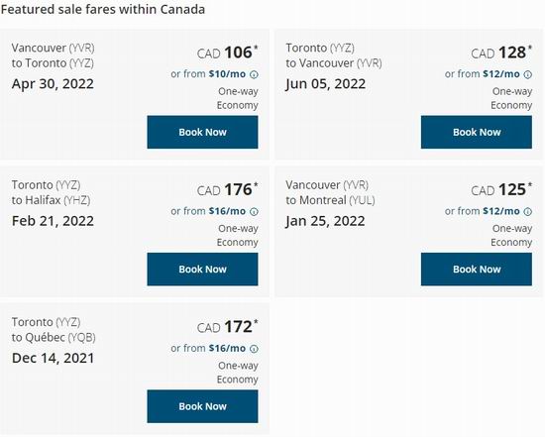Image resolution: width=545 pixels, height=437 pixels.
Task: Book the Vancouver to Toronto fare
Action: coord(202,132)
